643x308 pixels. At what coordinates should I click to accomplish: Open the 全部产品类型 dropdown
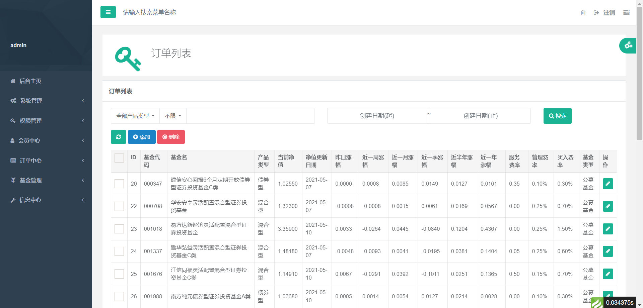click(135, 116)
